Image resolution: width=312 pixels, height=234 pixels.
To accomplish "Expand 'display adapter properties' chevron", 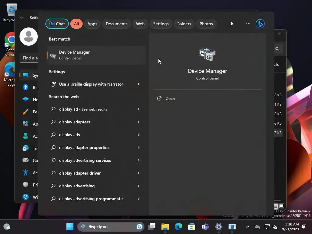I will [139, 147].
